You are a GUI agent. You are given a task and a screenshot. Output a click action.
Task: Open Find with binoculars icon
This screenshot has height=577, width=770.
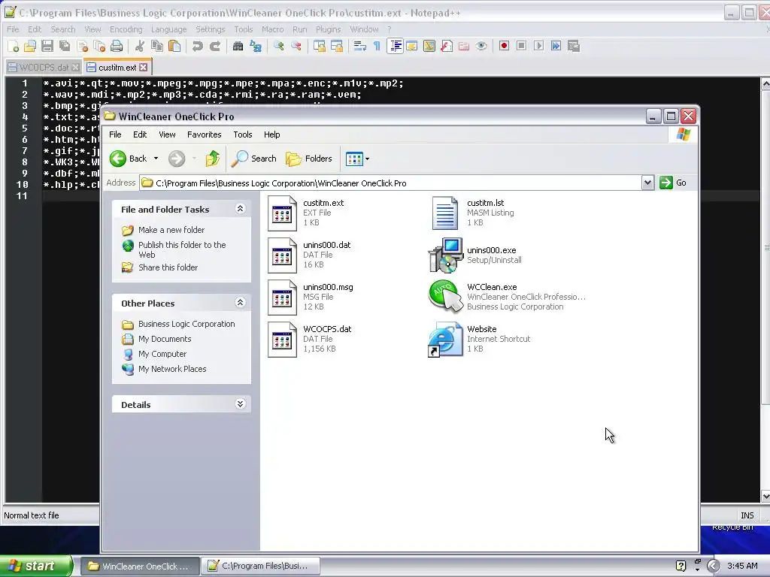click(238, 46)
